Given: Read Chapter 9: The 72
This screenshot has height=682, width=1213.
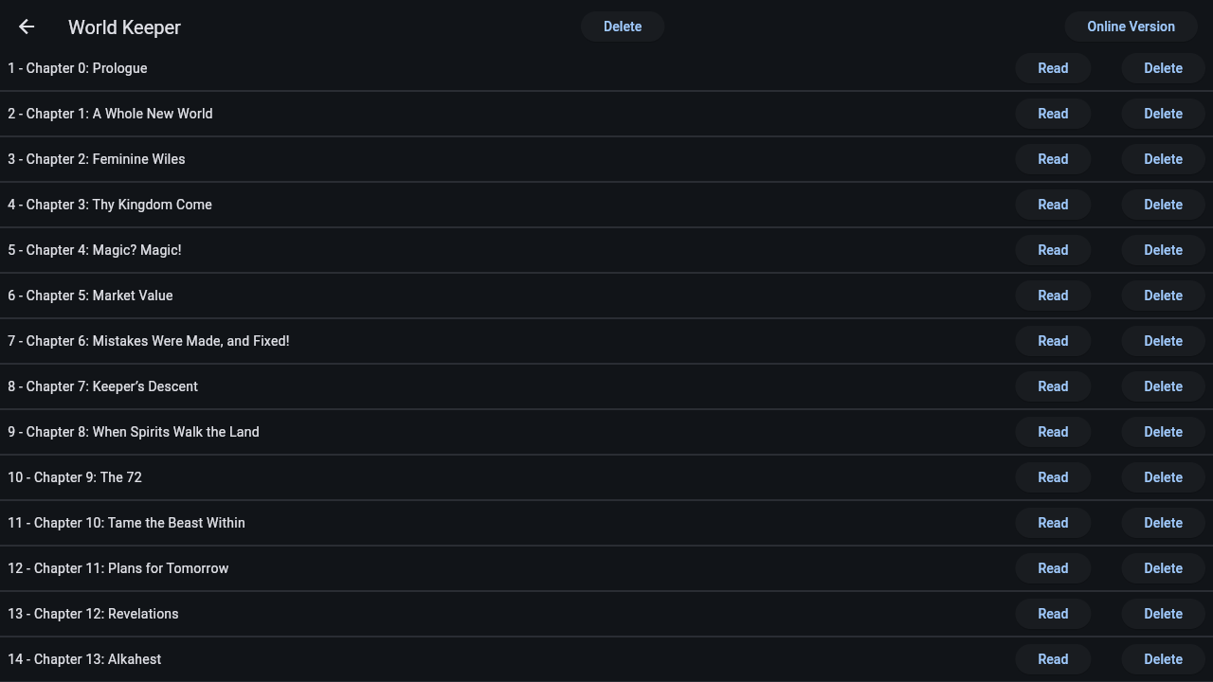Looking at the screenshot, I should click(x=1053, y=477).
